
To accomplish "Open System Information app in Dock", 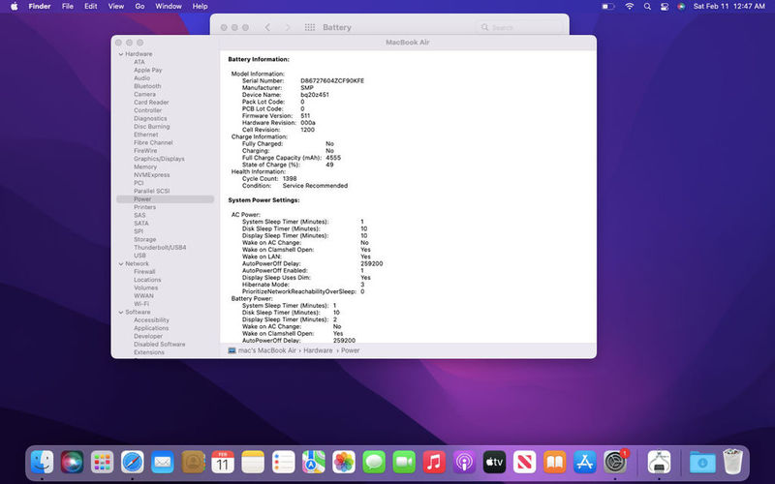I will [x=659, y=463].
